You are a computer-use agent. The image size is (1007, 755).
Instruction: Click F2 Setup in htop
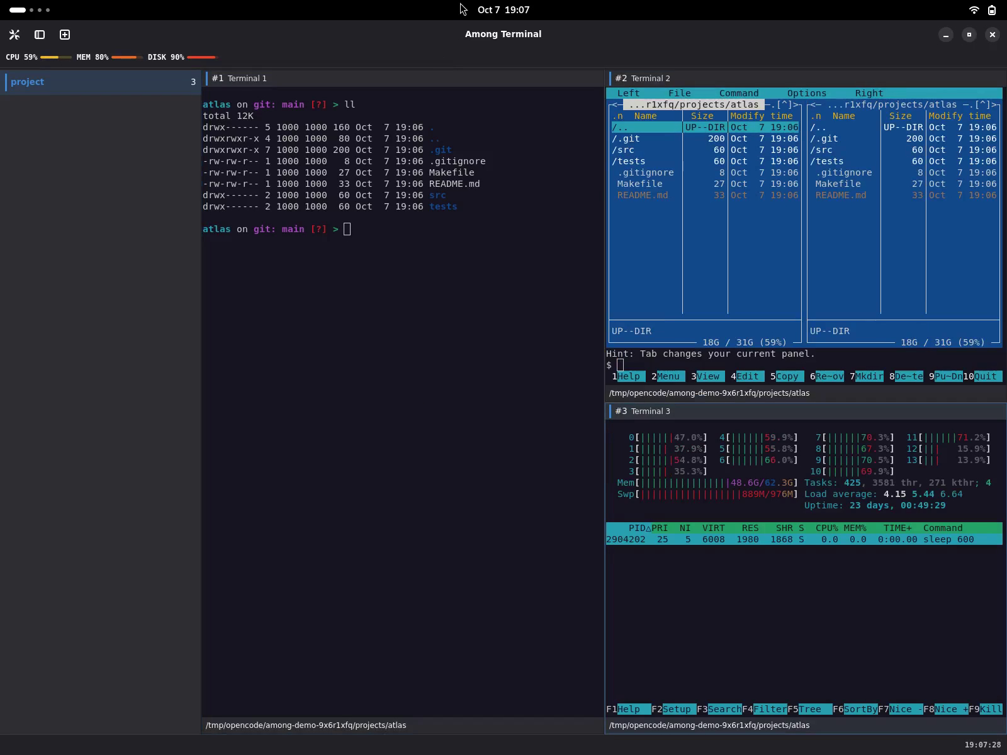674,709
